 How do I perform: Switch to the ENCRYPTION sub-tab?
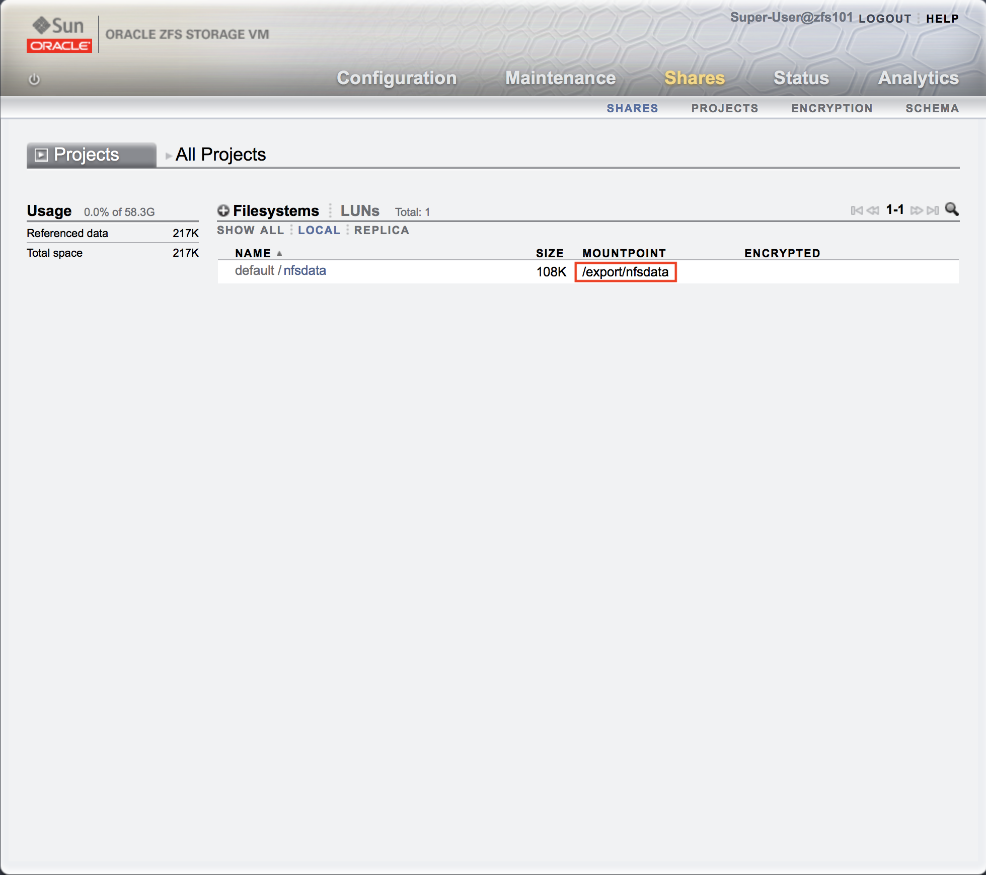tap(832, 108)
